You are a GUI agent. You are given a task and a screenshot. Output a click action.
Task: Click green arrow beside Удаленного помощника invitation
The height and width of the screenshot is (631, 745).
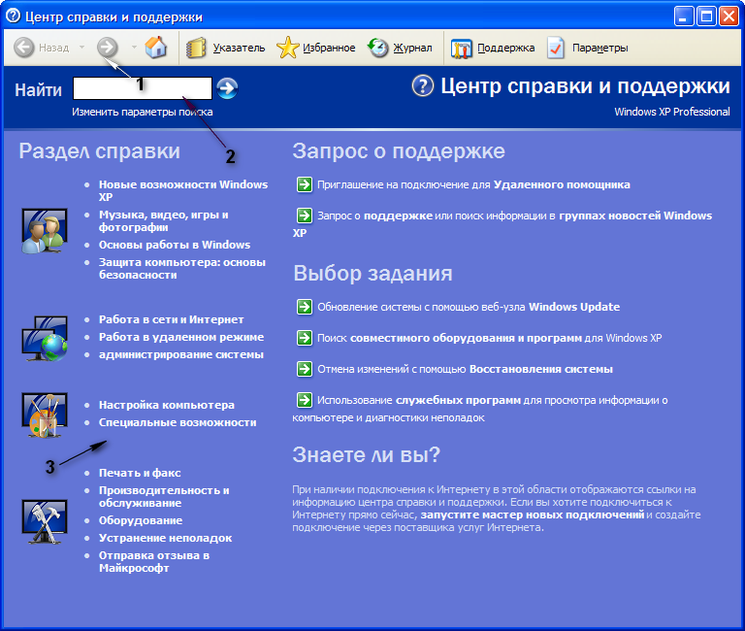tap(305, 184)
